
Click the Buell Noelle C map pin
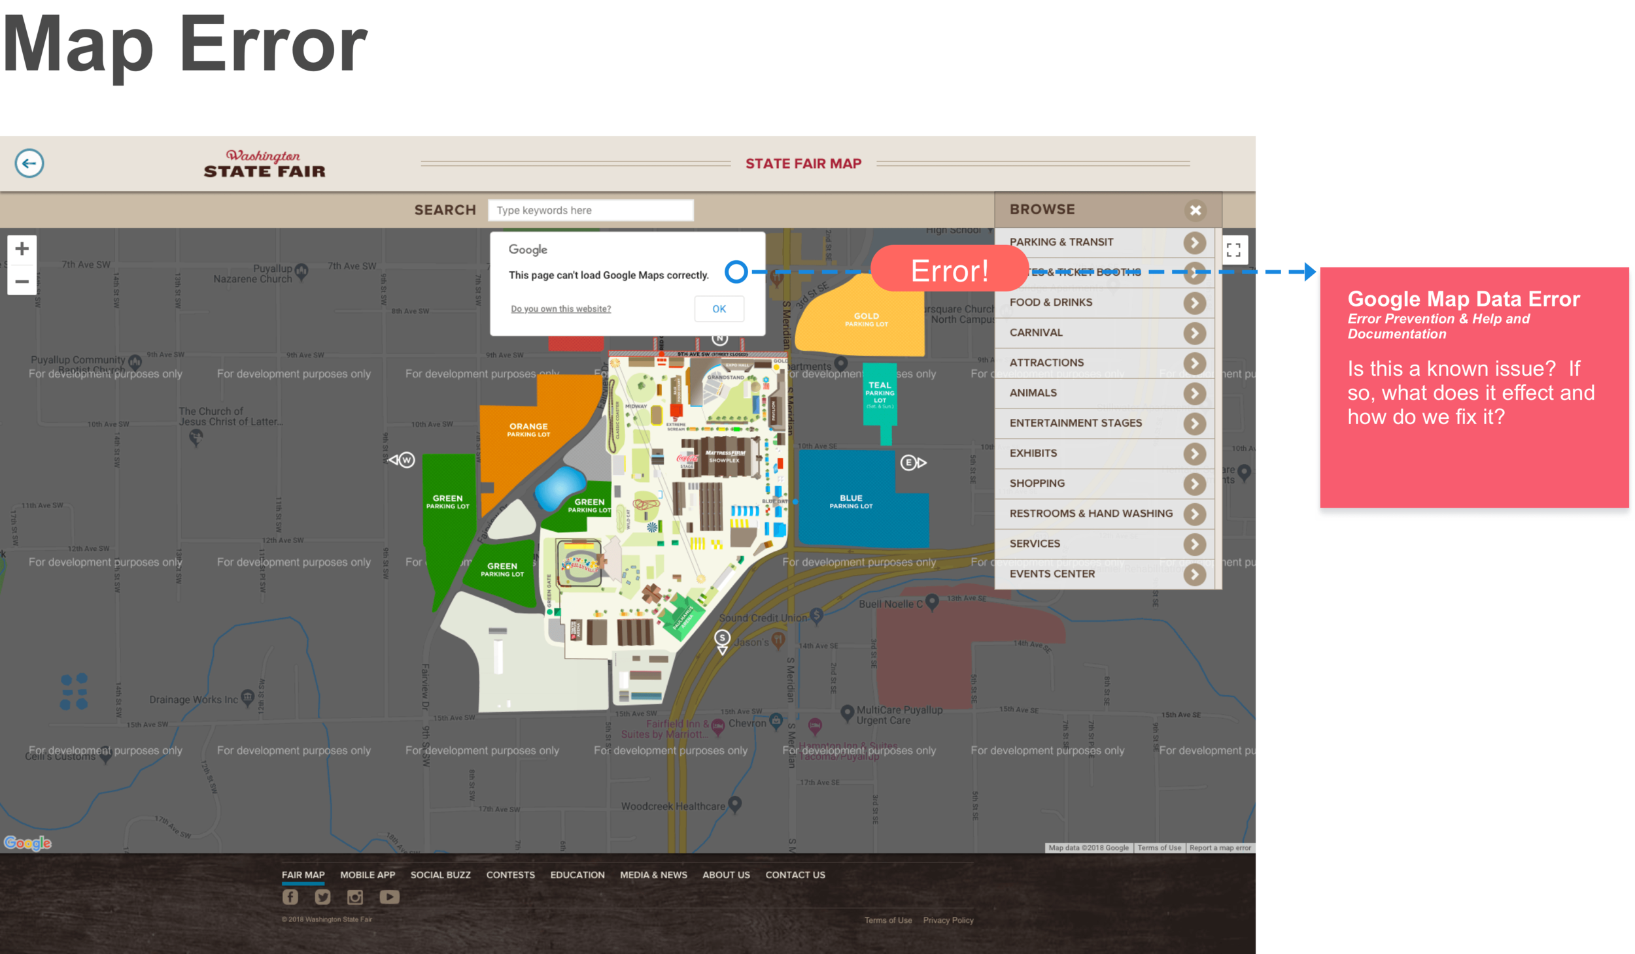pos(933,602)
